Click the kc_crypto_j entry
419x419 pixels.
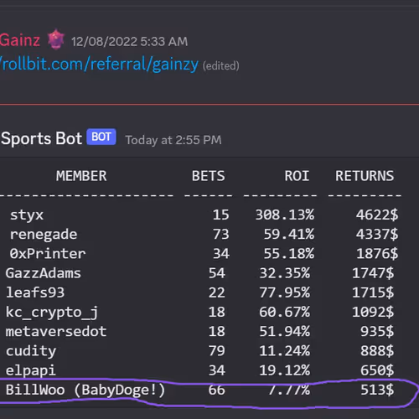(x=52, y=313)
